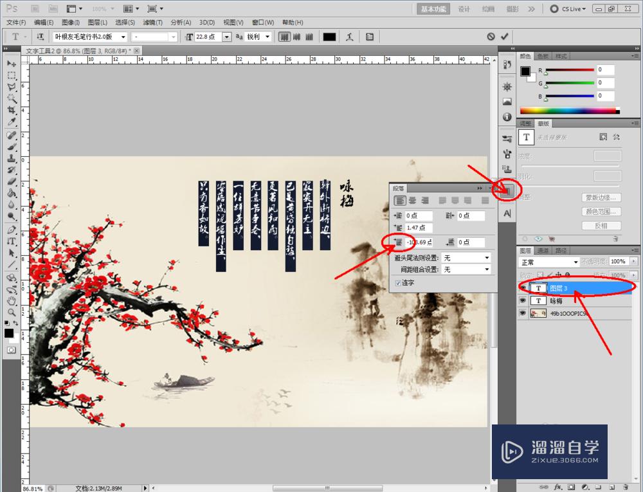Select the Zoom tool
The image size is (643, 492).
tap(12, 313)
